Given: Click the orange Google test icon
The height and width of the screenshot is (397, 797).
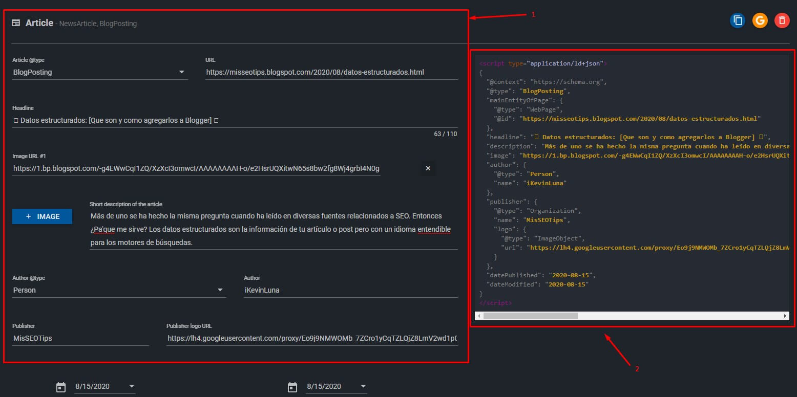Looking at the screenshot, I should pos(760,20).
